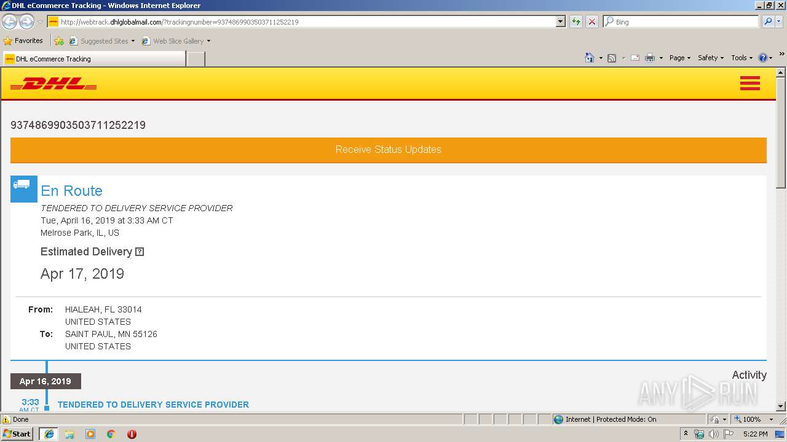This screenshot has height=442, width=787.
Task: Expand the Web Slice Gallery dropdown
Action: (208, 41)
